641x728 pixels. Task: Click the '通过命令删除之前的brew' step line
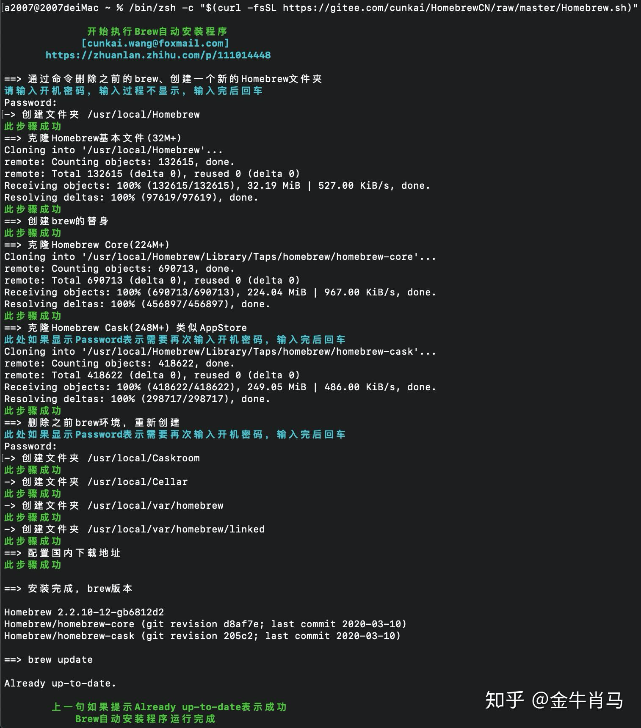click(x=163, y=79)
